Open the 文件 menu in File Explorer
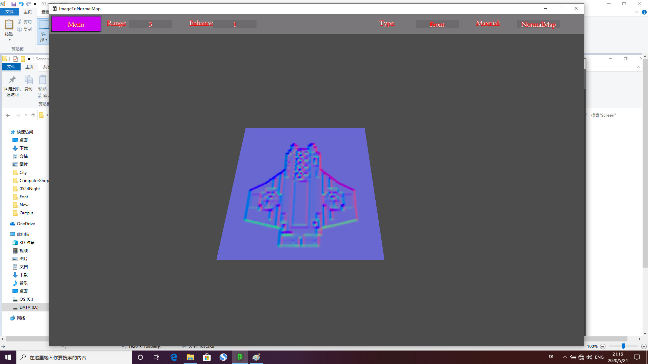The image size is (648, 364). click(11, 67)
